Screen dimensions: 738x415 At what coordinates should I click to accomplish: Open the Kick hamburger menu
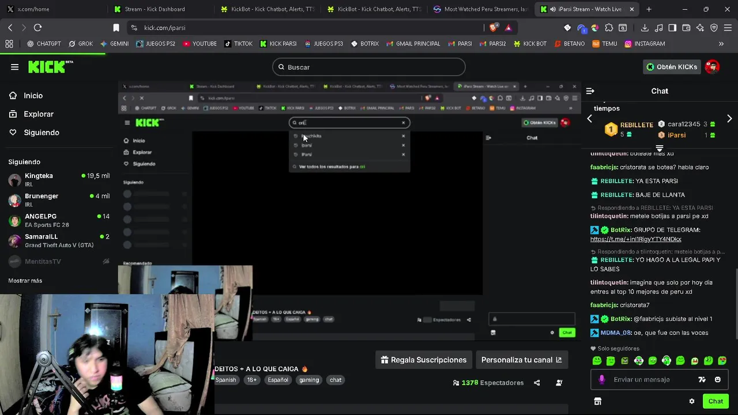pyautogui.click(x=15, y=67)
